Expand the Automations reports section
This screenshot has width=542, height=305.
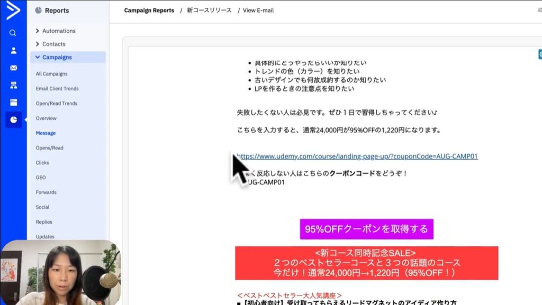point(58,31)
